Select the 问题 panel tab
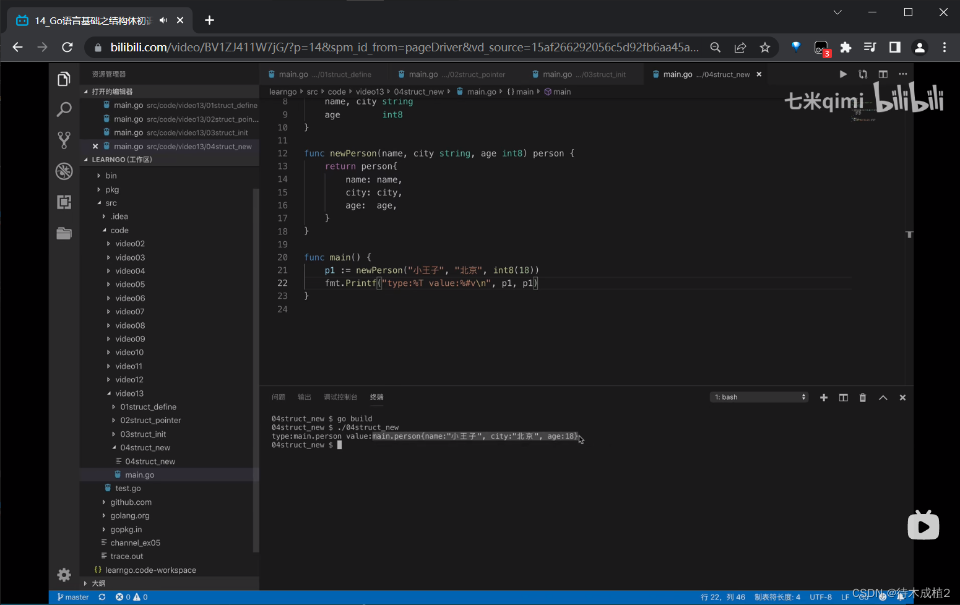The image size is (960, 605). coord(279,397)
